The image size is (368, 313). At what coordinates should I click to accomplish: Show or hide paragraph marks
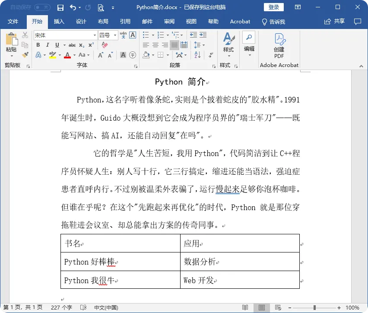pos(211,55)
